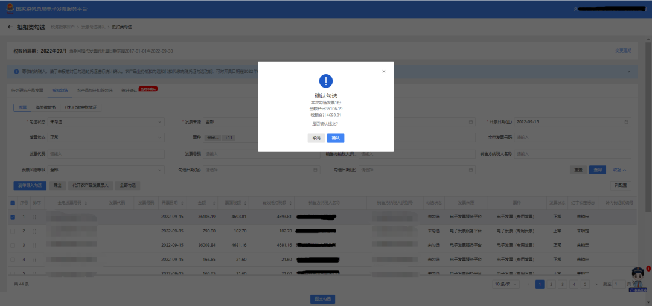This screenshot has height=306, width=652.
Task: Open the 勾选状态 dropdown
Action: tap(106, 121)
